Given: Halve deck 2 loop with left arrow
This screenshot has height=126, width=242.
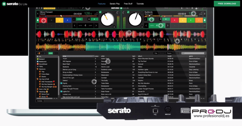Looking at the screenshot, I should click(x=146, y=26).
